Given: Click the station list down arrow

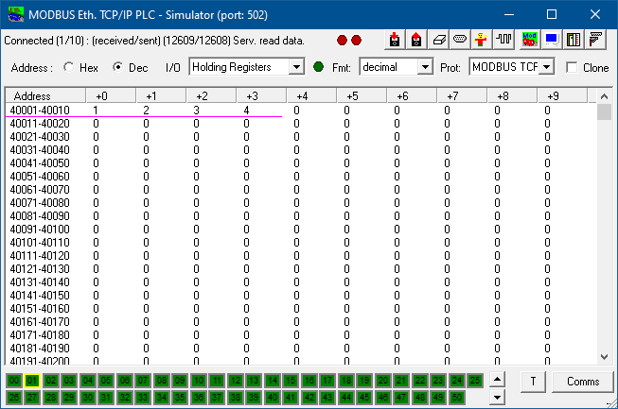Looking at the screenshot, I should [498, 398].
